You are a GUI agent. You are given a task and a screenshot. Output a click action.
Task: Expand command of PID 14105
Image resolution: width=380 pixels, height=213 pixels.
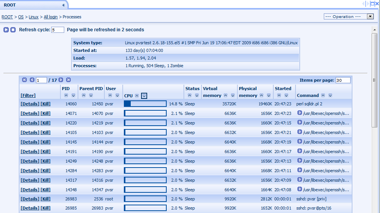coord(300,132)
